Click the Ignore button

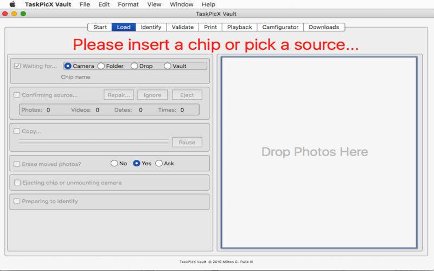(152, 95)
